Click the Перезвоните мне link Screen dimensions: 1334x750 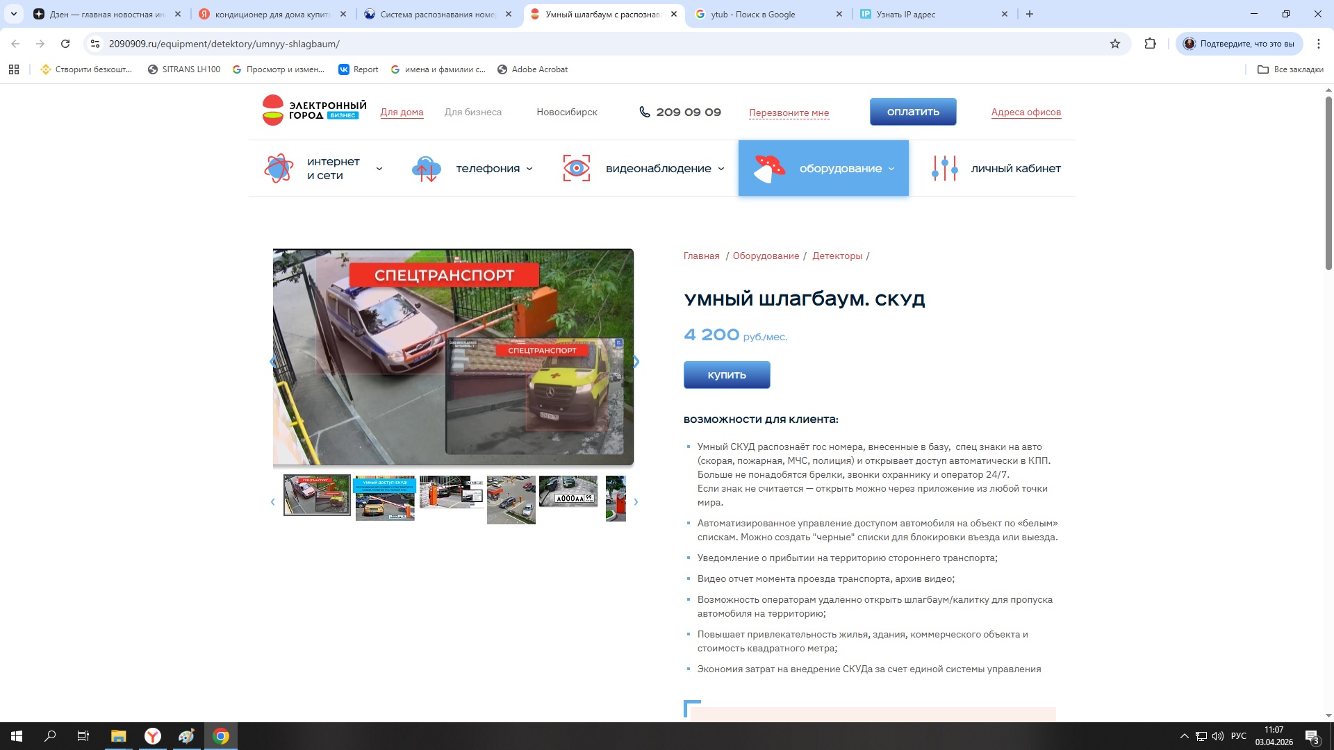tap(789, 112)
